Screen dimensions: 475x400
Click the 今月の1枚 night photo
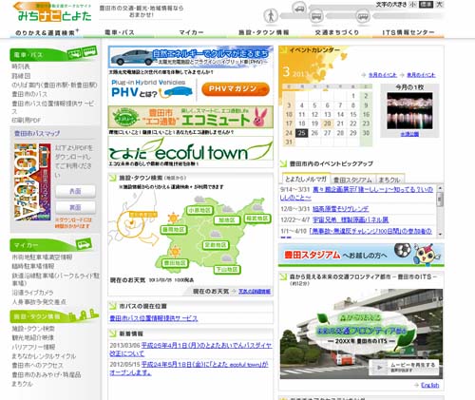coord(409,111)
